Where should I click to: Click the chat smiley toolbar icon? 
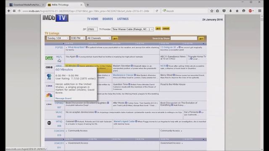[244, 11]
